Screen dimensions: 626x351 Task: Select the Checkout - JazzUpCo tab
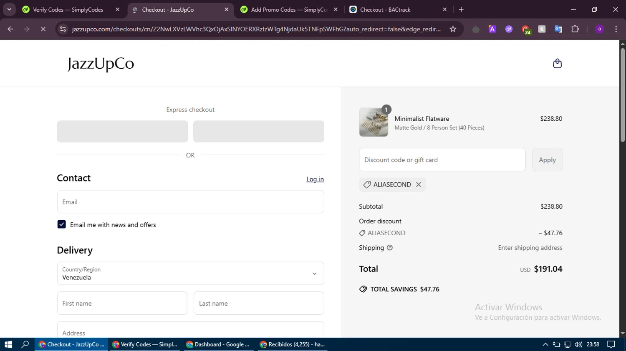coord(168,10)
